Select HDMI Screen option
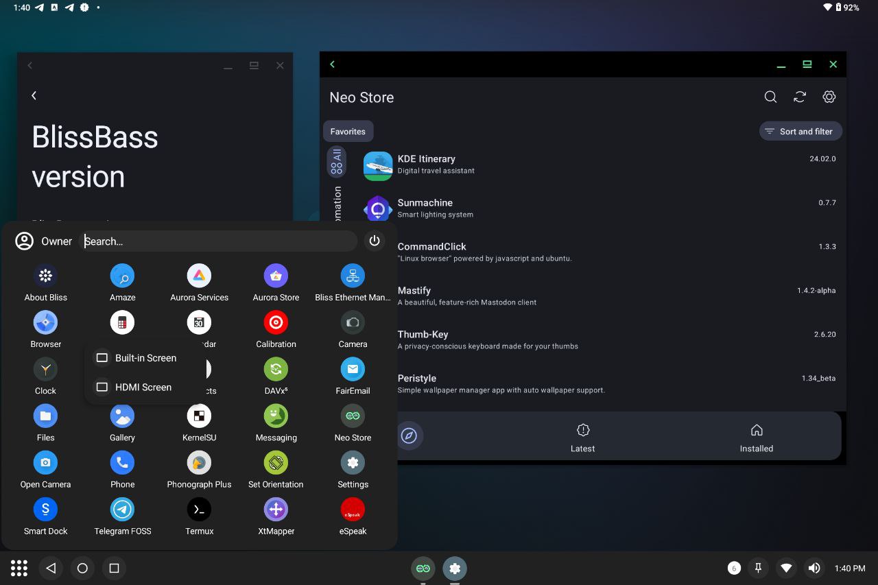 pos(143,387)
